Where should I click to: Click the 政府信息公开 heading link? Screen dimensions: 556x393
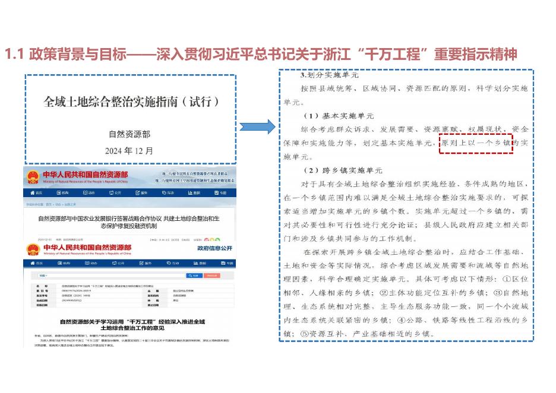(215, 248)
